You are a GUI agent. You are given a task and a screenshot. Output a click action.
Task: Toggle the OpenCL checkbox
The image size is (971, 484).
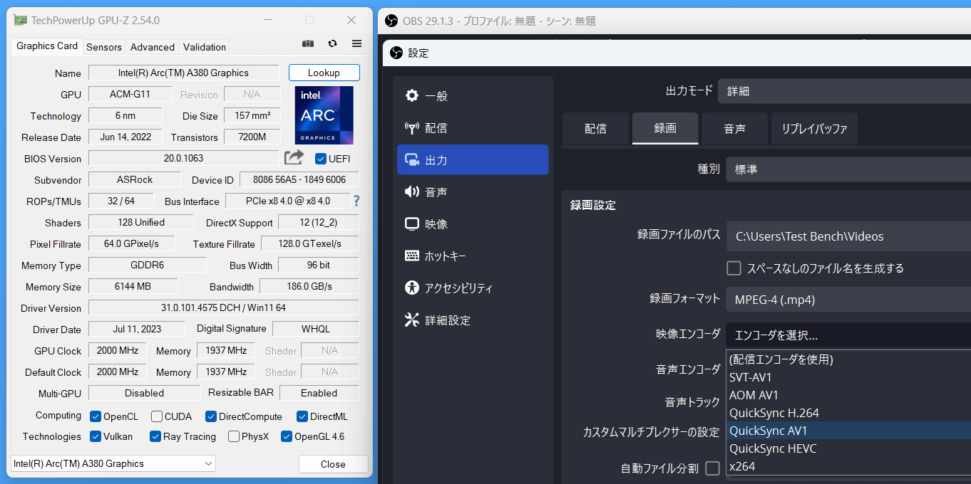pyautogui.click(x=96, y=416)
